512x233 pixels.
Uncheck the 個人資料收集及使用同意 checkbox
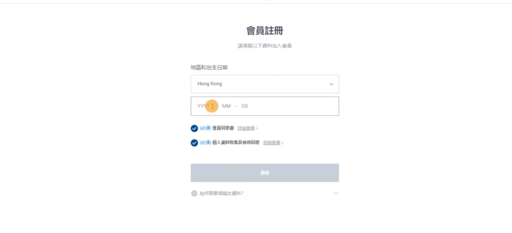[x=194, y=142]
